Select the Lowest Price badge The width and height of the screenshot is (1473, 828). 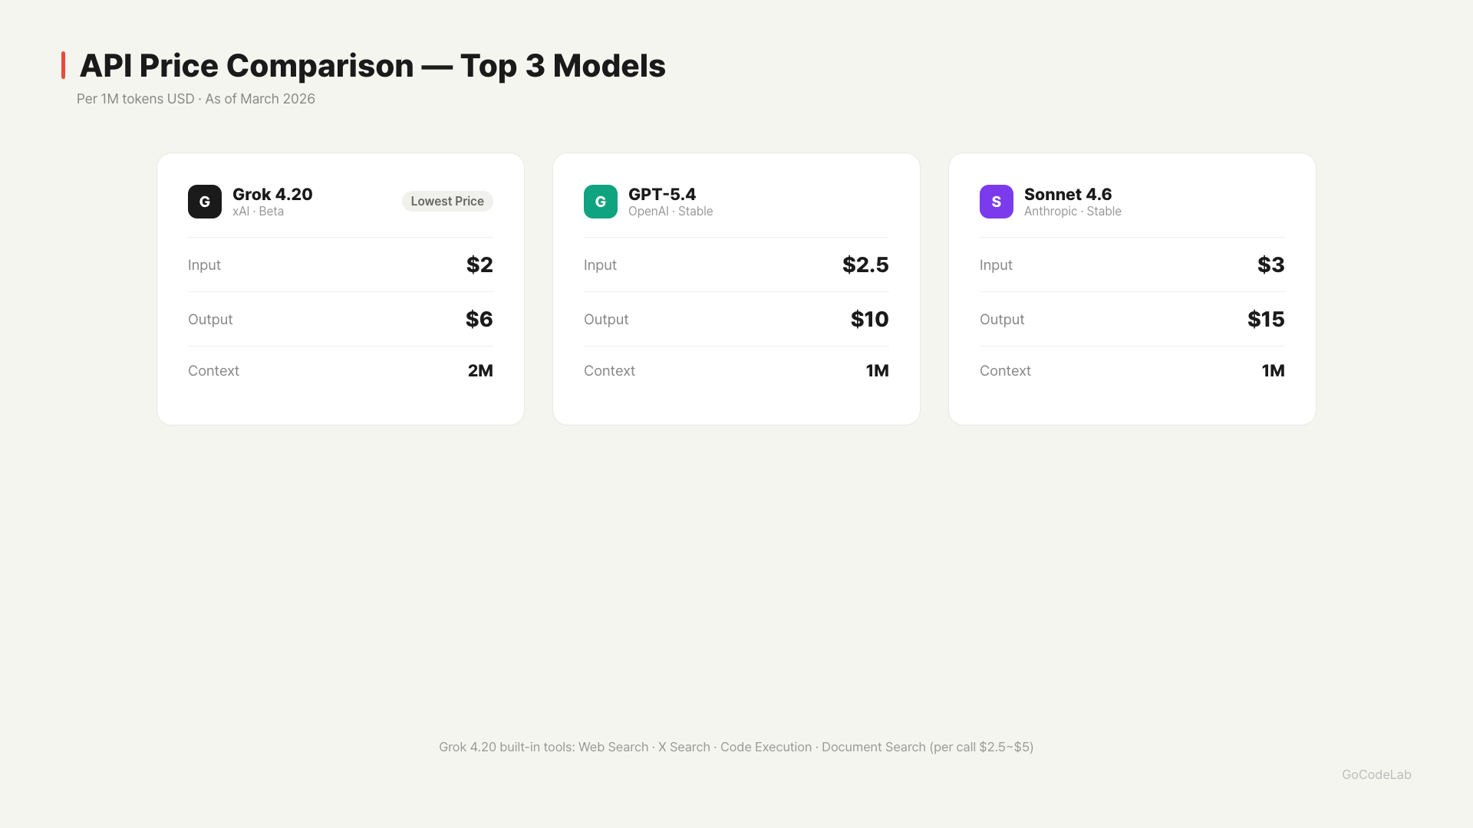pyautogui.click(x=447, y=202)
